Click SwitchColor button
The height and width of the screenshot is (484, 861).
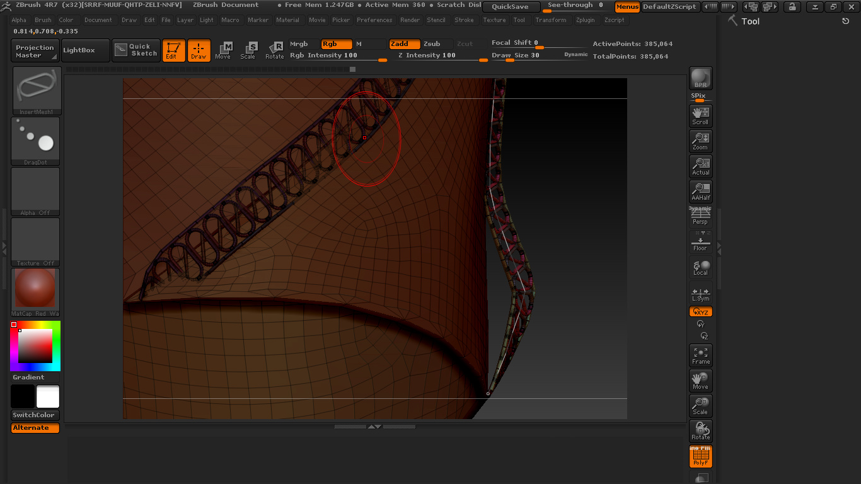35,415
